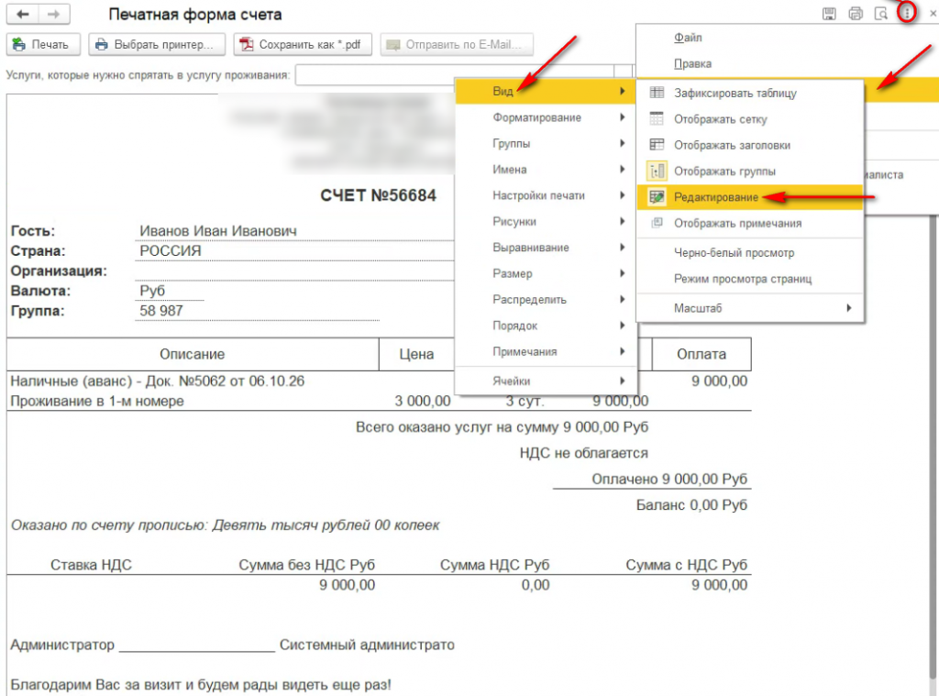Click the Печать button
939x696 pixels.
tap(43, 44)
